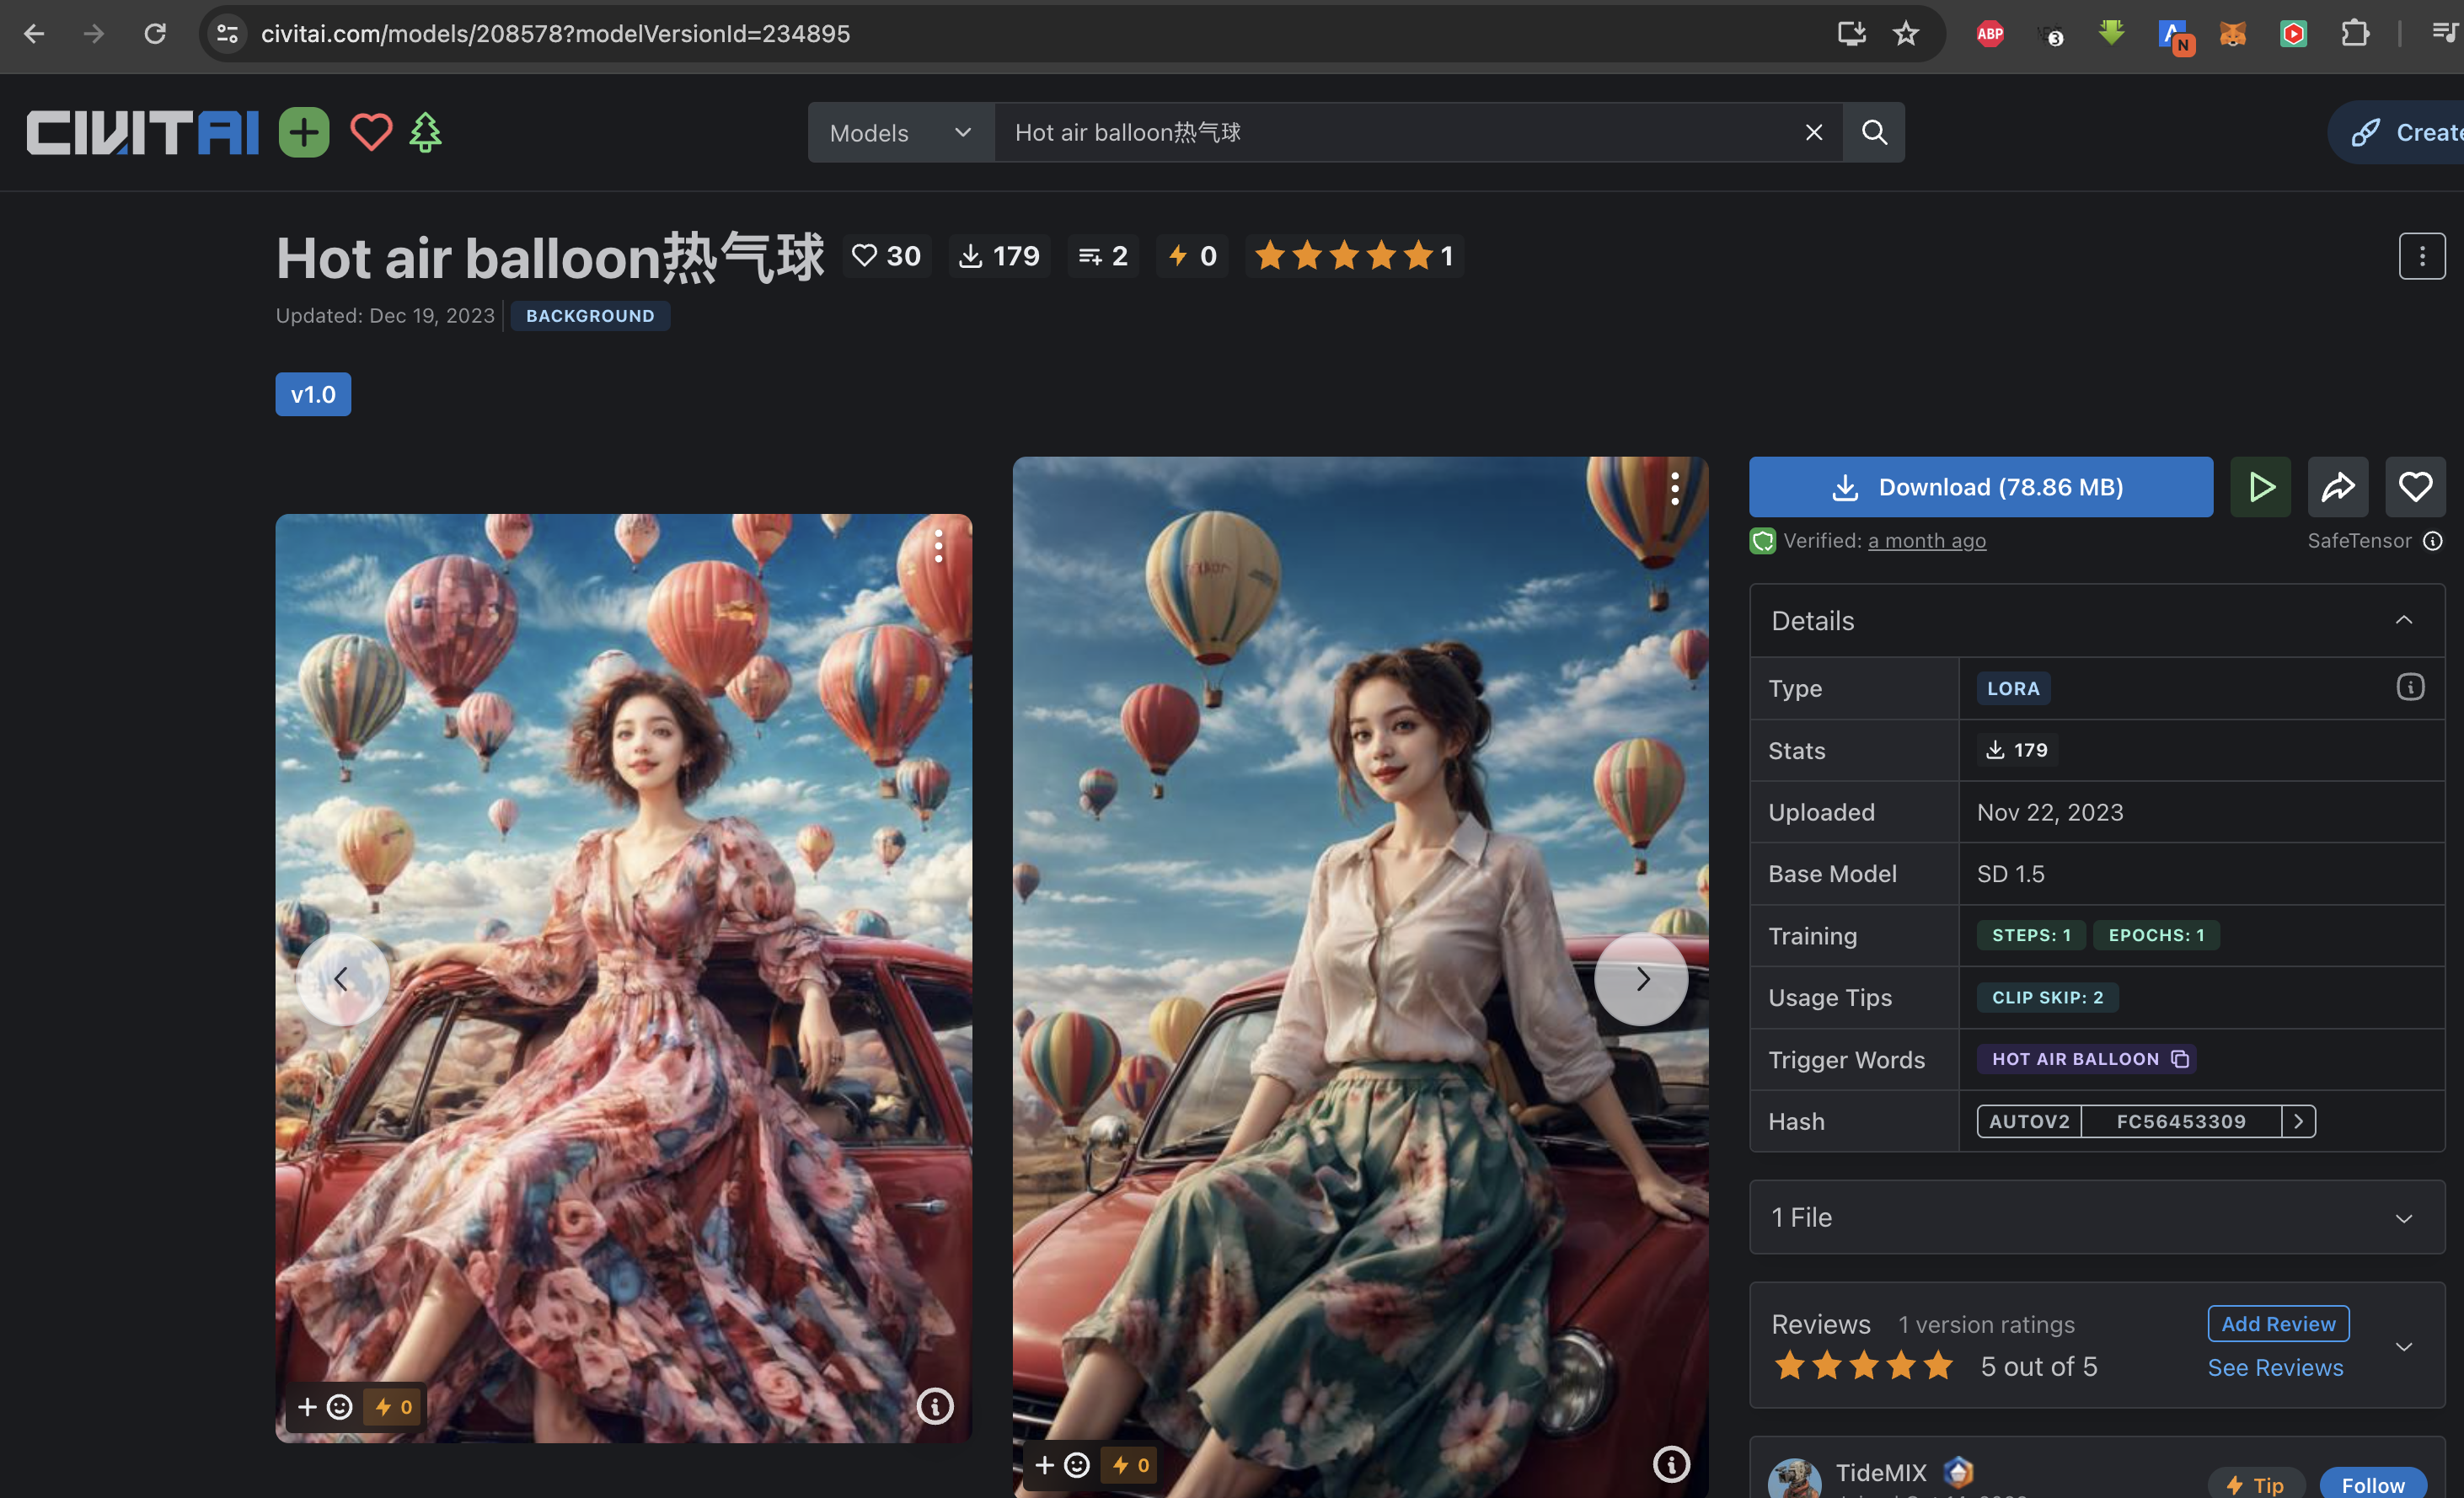Open info icon on left balloon image
The width and height of the screenshot is (2464, 1498).
click(x=935, y=1406)
